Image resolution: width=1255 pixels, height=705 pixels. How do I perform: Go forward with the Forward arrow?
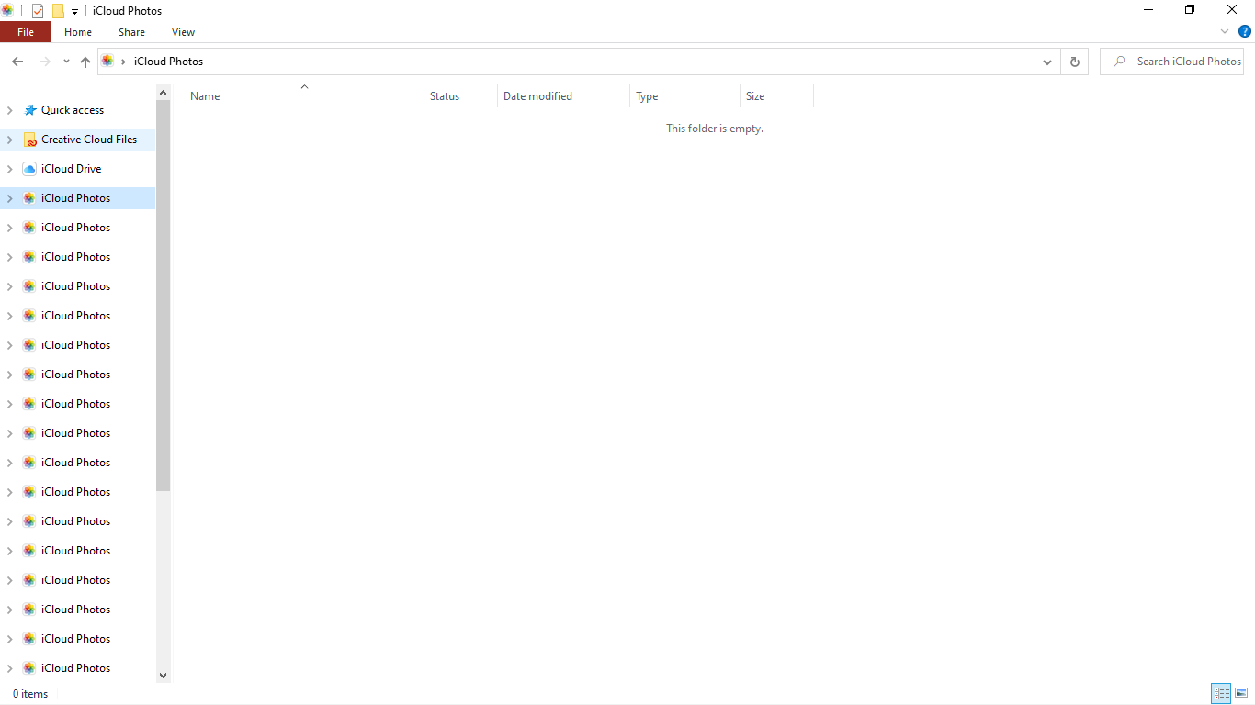[44, 62]
